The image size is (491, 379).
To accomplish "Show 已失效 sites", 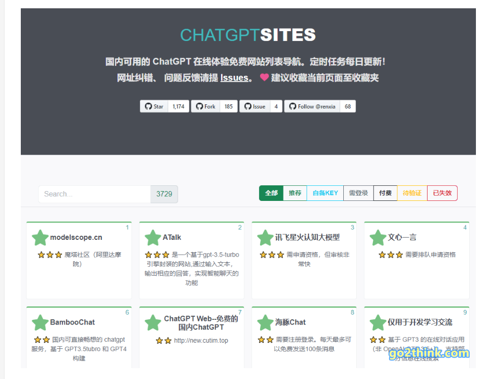I will 442,193.
